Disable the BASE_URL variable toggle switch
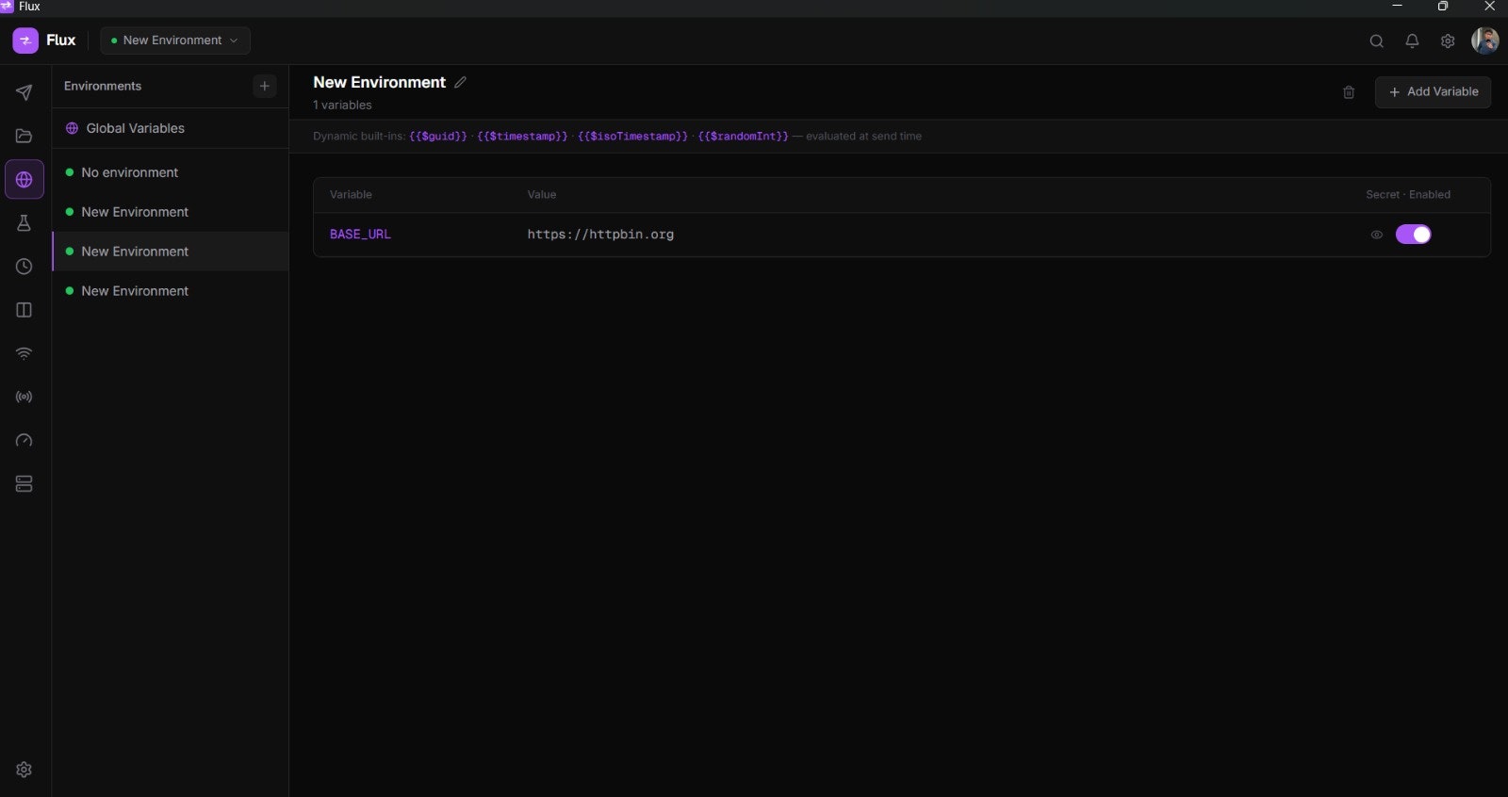 (1414, 235)
